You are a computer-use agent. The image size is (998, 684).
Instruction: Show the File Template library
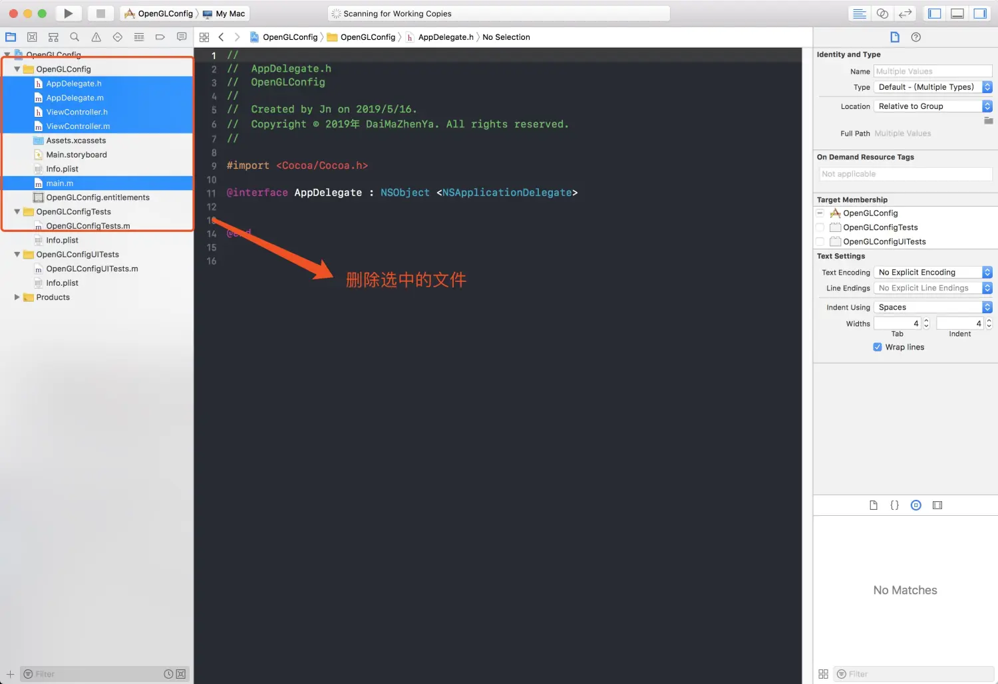tap(873, 505)
